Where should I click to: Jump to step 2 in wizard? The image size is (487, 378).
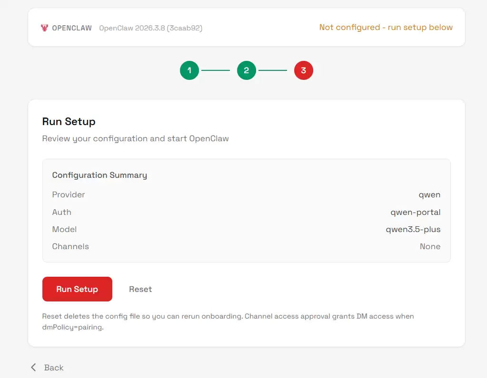[247, 71]
